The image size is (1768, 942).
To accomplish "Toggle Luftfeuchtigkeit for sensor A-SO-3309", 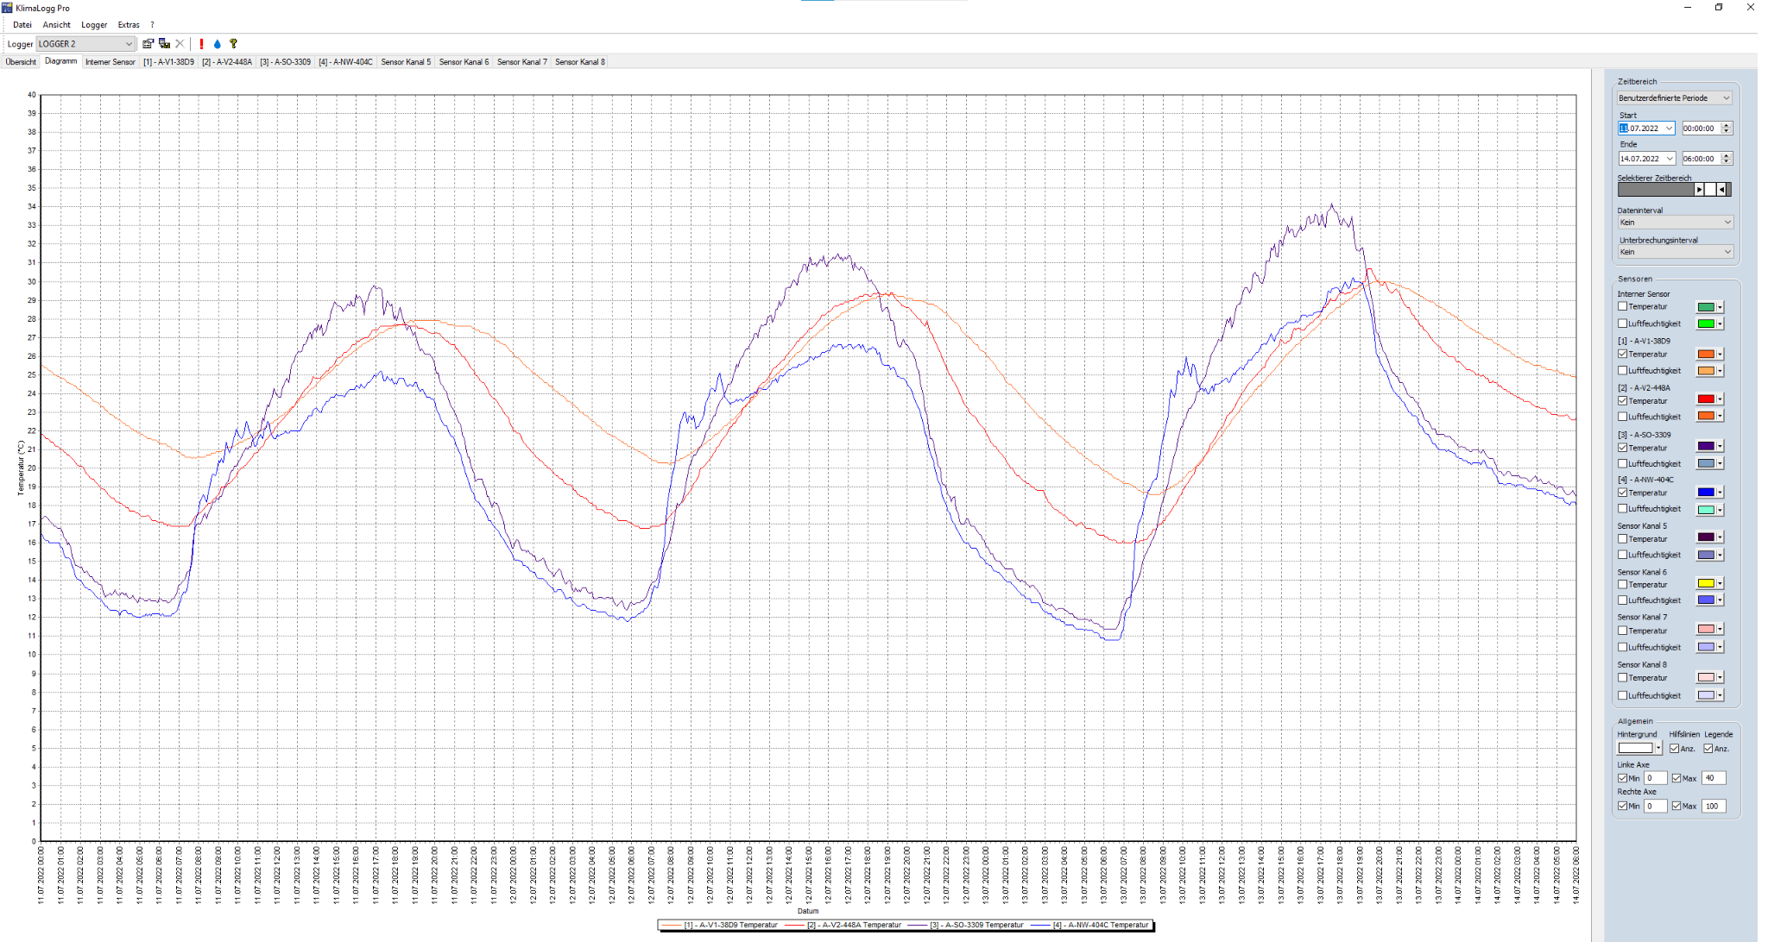I will (1622, 463).
